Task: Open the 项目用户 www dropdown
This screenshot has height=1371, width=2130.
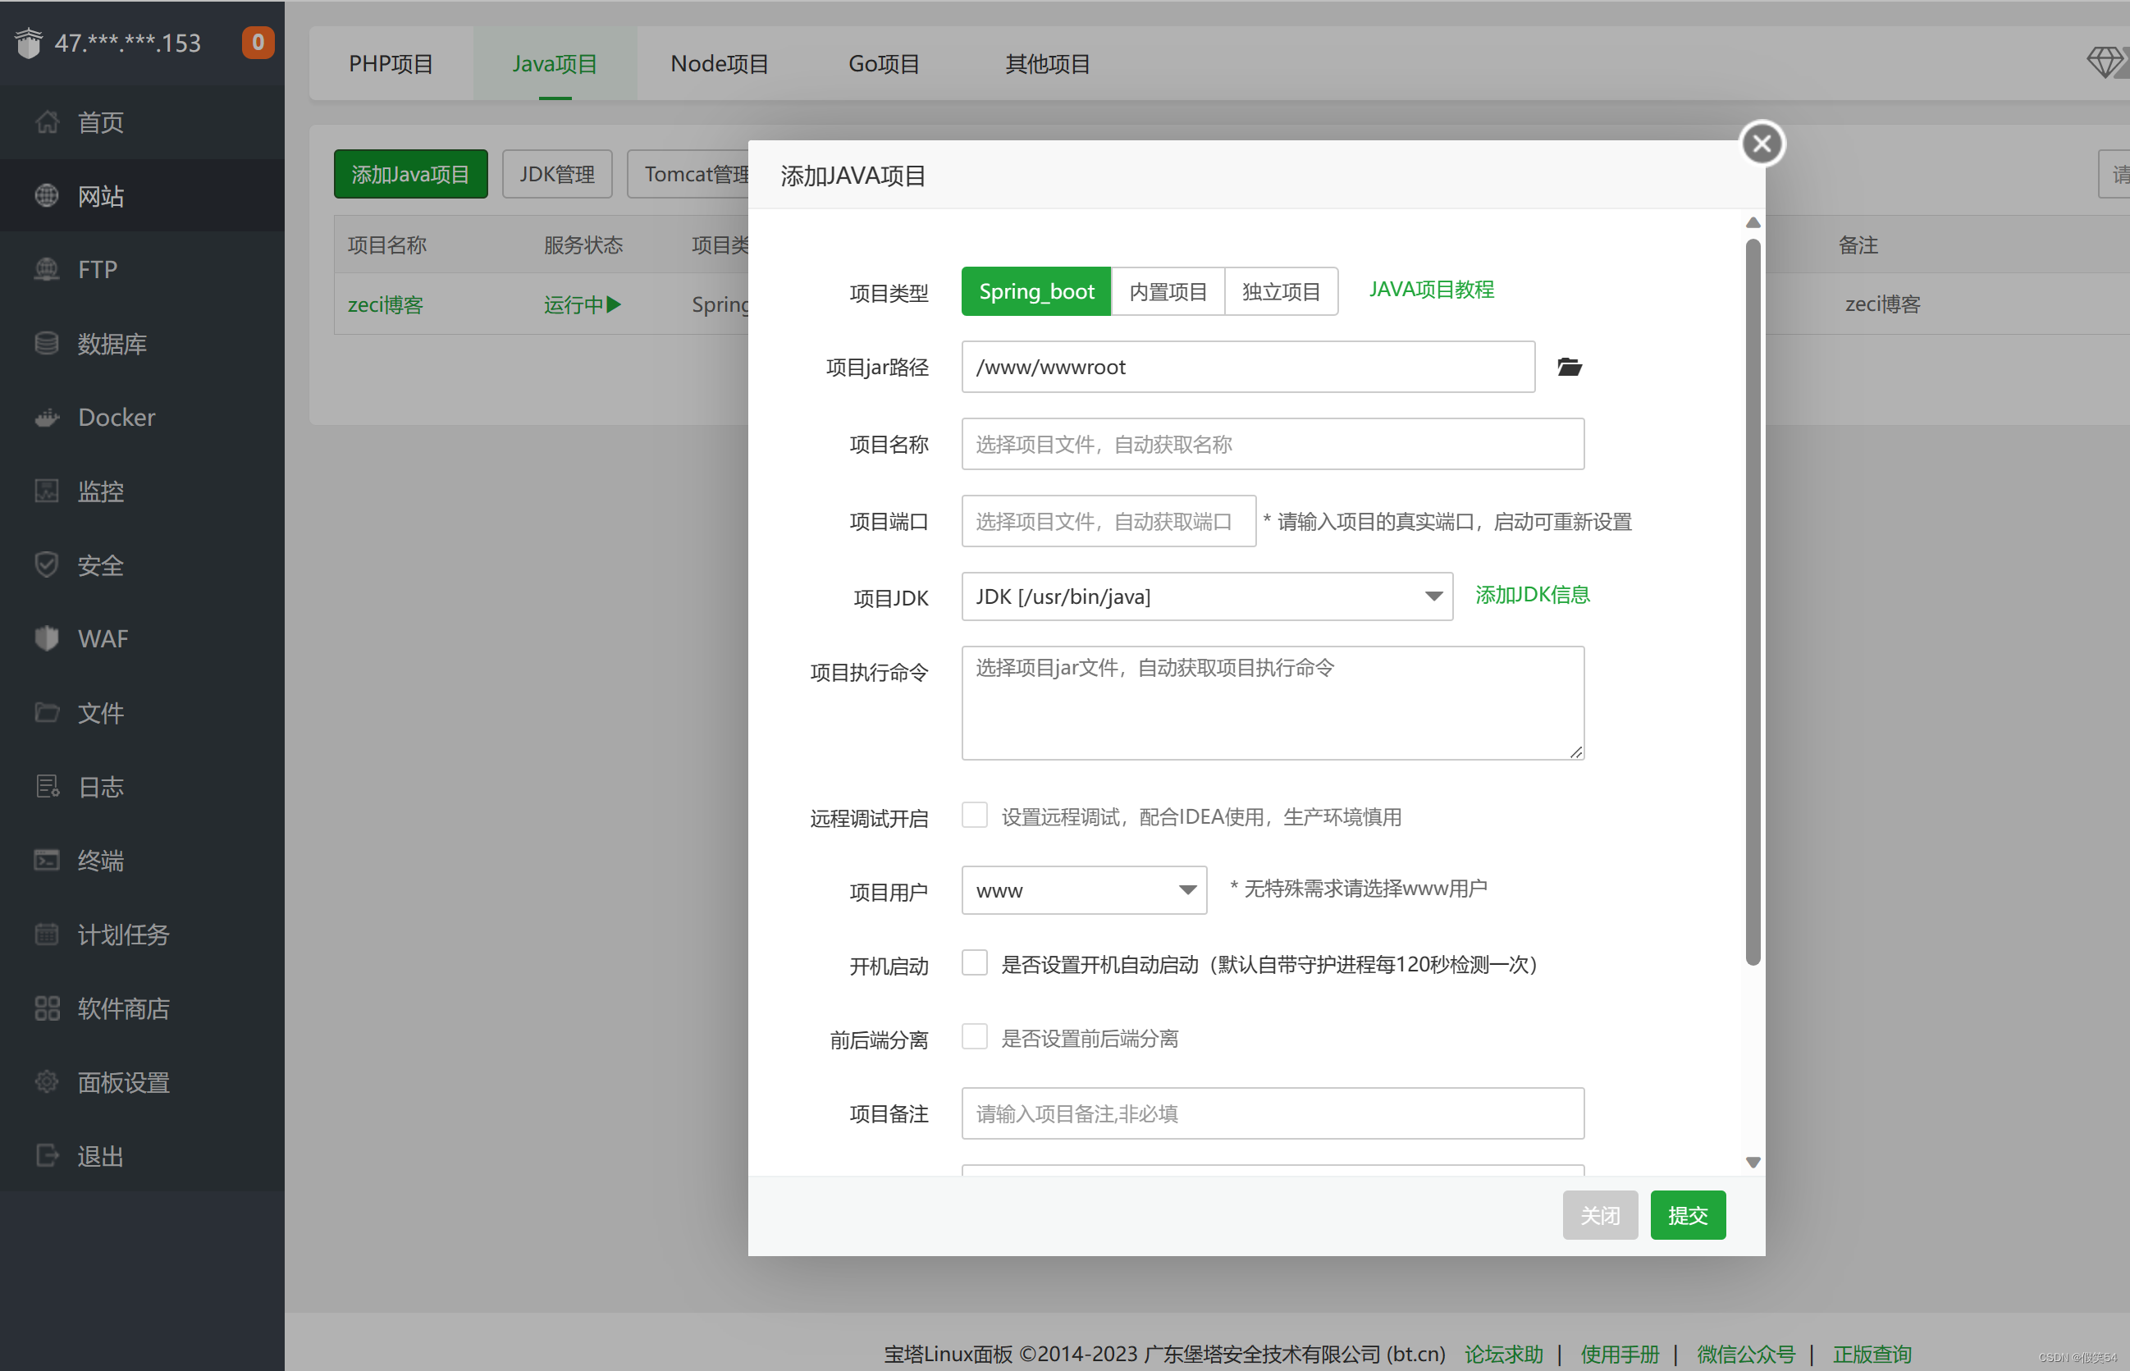Action: pyautogui.click(x=1083, y=890)
